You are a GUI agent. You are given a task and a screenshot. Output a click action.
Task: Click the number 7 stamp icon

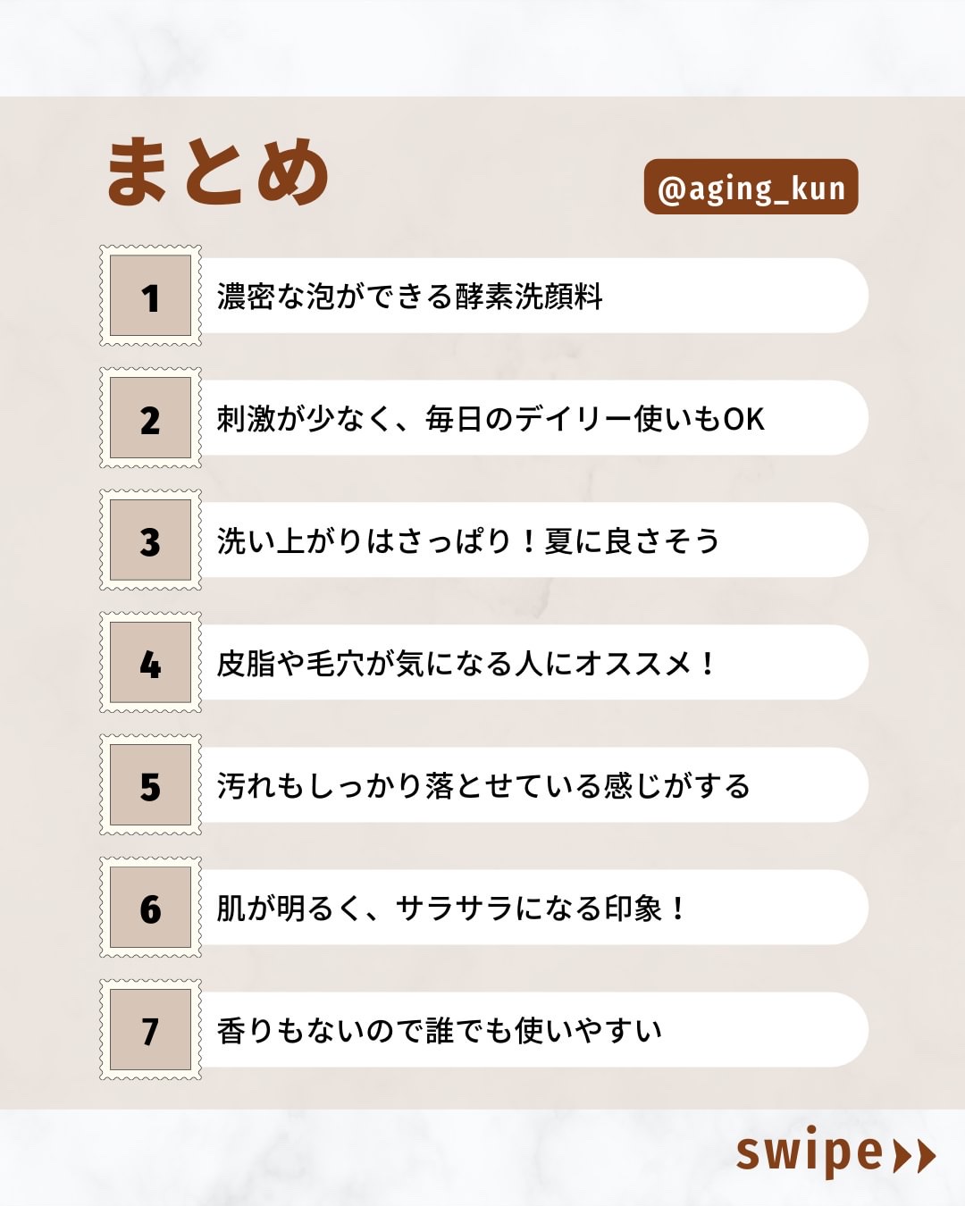click(150, 1030)
